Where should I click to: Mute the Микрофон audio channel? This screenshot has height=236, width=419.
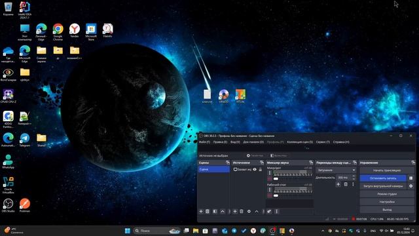tap(270, 179)
